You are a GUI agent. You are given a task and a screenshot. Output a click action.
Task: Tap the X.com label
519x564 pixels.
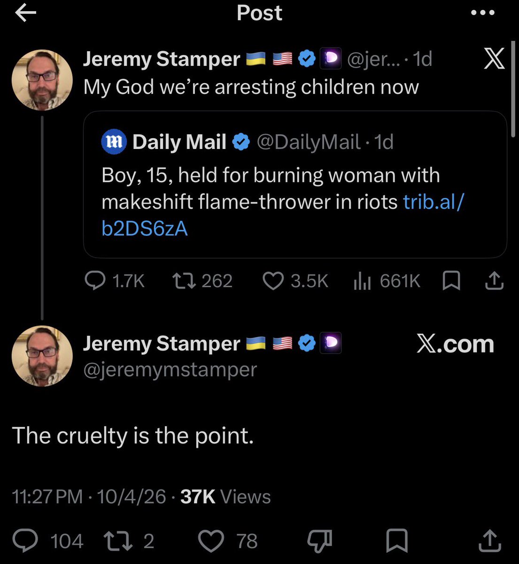point(455,344)
